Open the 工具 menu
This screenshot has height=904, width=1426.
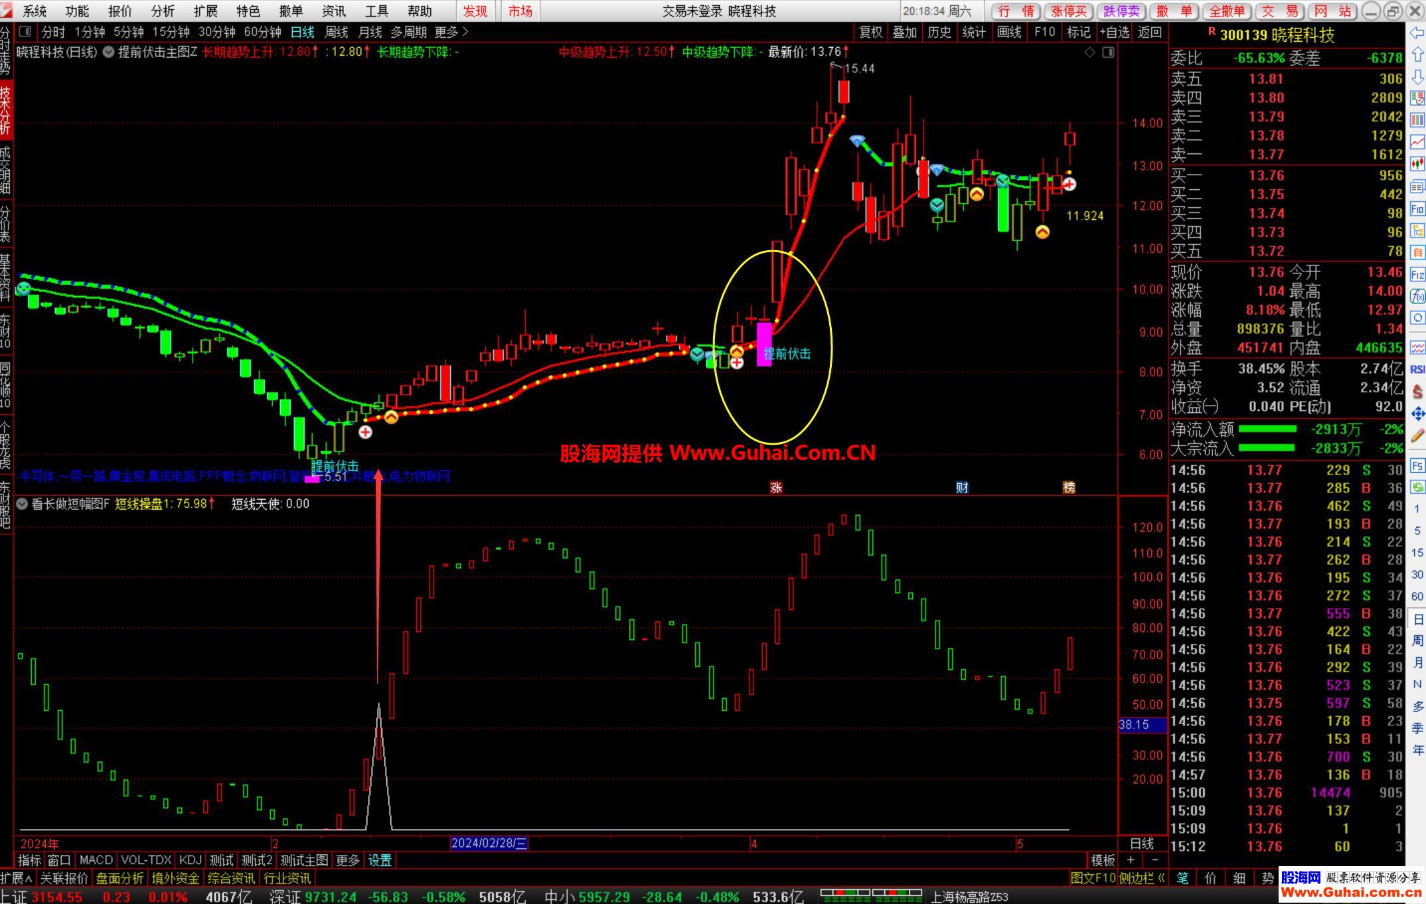tap(376, 11)
